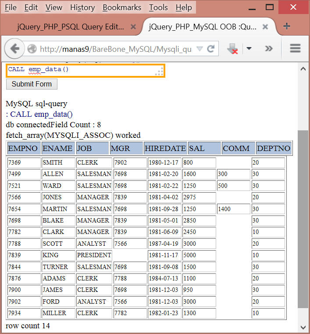Click the empno 7521 cell

[x=24, y=186]
